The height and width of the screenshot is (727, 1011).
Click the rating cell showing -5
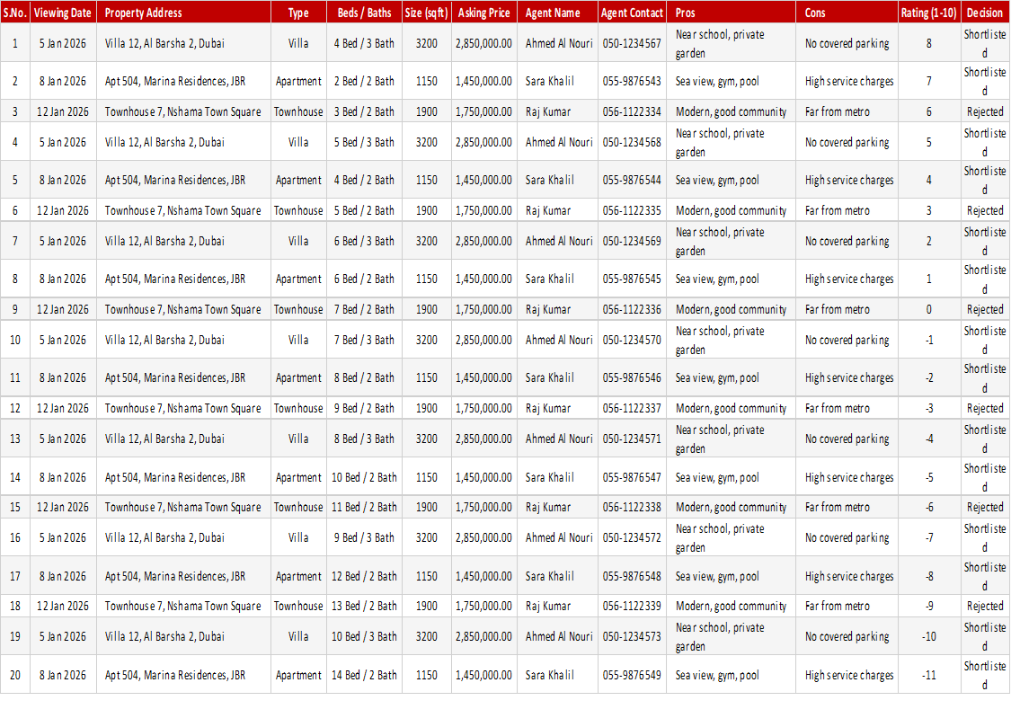tap(929, 477)
